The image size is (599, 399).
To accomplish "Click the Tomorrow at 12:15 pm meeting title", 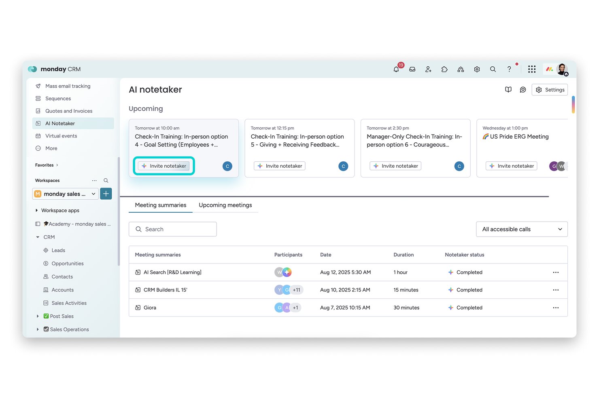I will [x=297, y=141].
